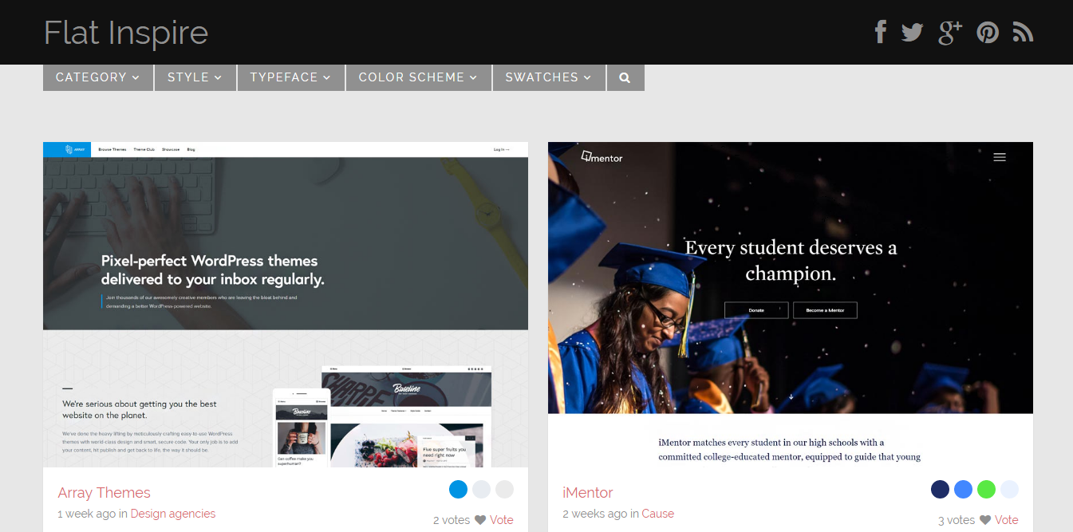
Task: Open the RSS feed icon
Action: (1023, 33)
